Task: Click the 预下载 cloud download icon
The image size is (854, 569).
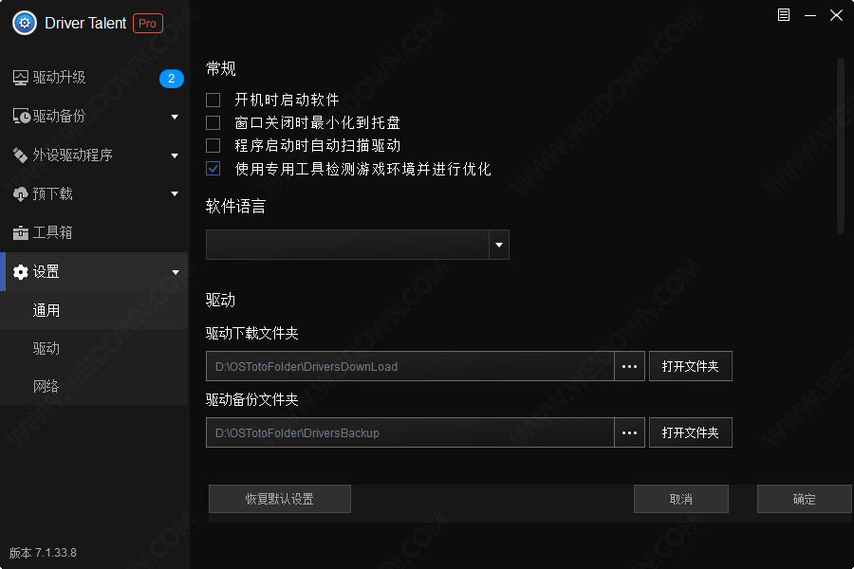Action: (20, 193)
